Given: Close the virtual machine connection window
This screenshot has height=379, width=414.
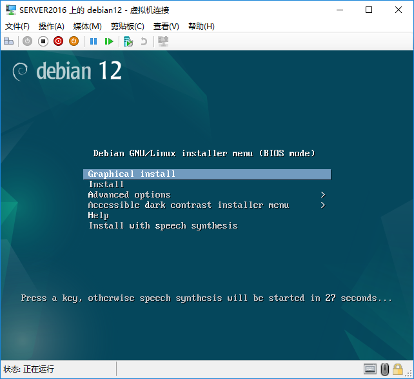Looking at the screenshot, I should point(399,10).
